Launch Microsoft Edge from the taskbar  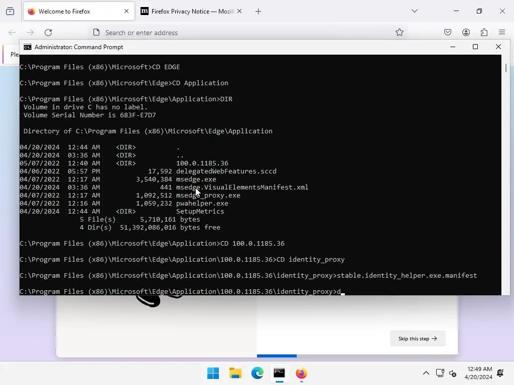258,373
